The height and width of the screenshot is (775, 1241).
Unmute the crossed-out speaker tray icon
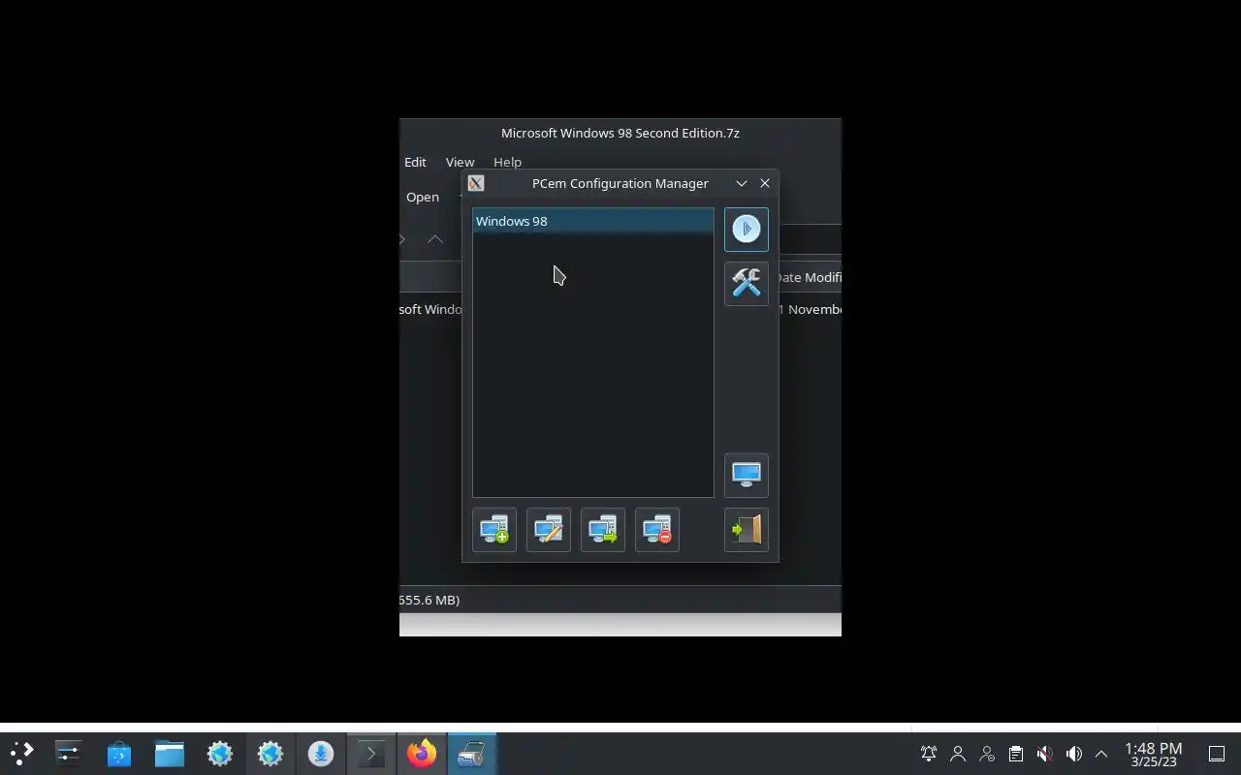click(x=1044, y=754)
